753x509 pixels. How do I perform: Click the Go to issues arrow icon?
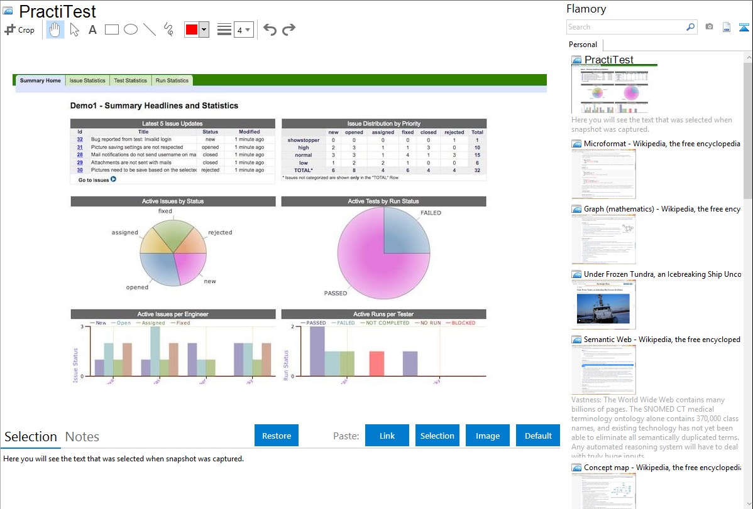click(113, 179)
